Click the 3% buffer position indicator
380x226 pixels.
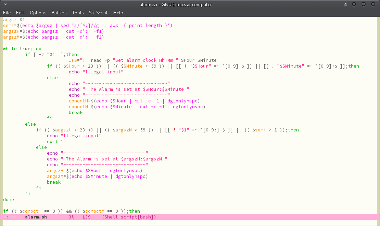click(x=72, y=217)
